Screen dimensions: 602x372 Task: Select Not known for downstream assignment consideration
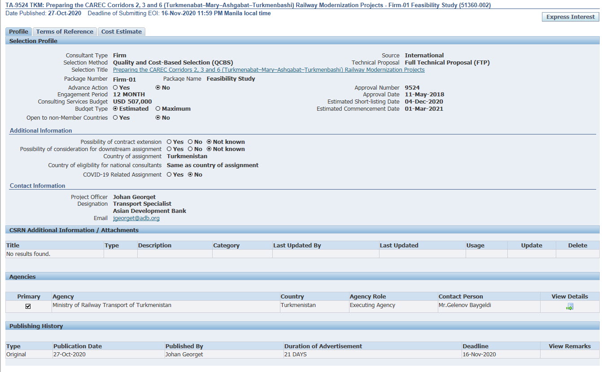click(x=209, y=149)
